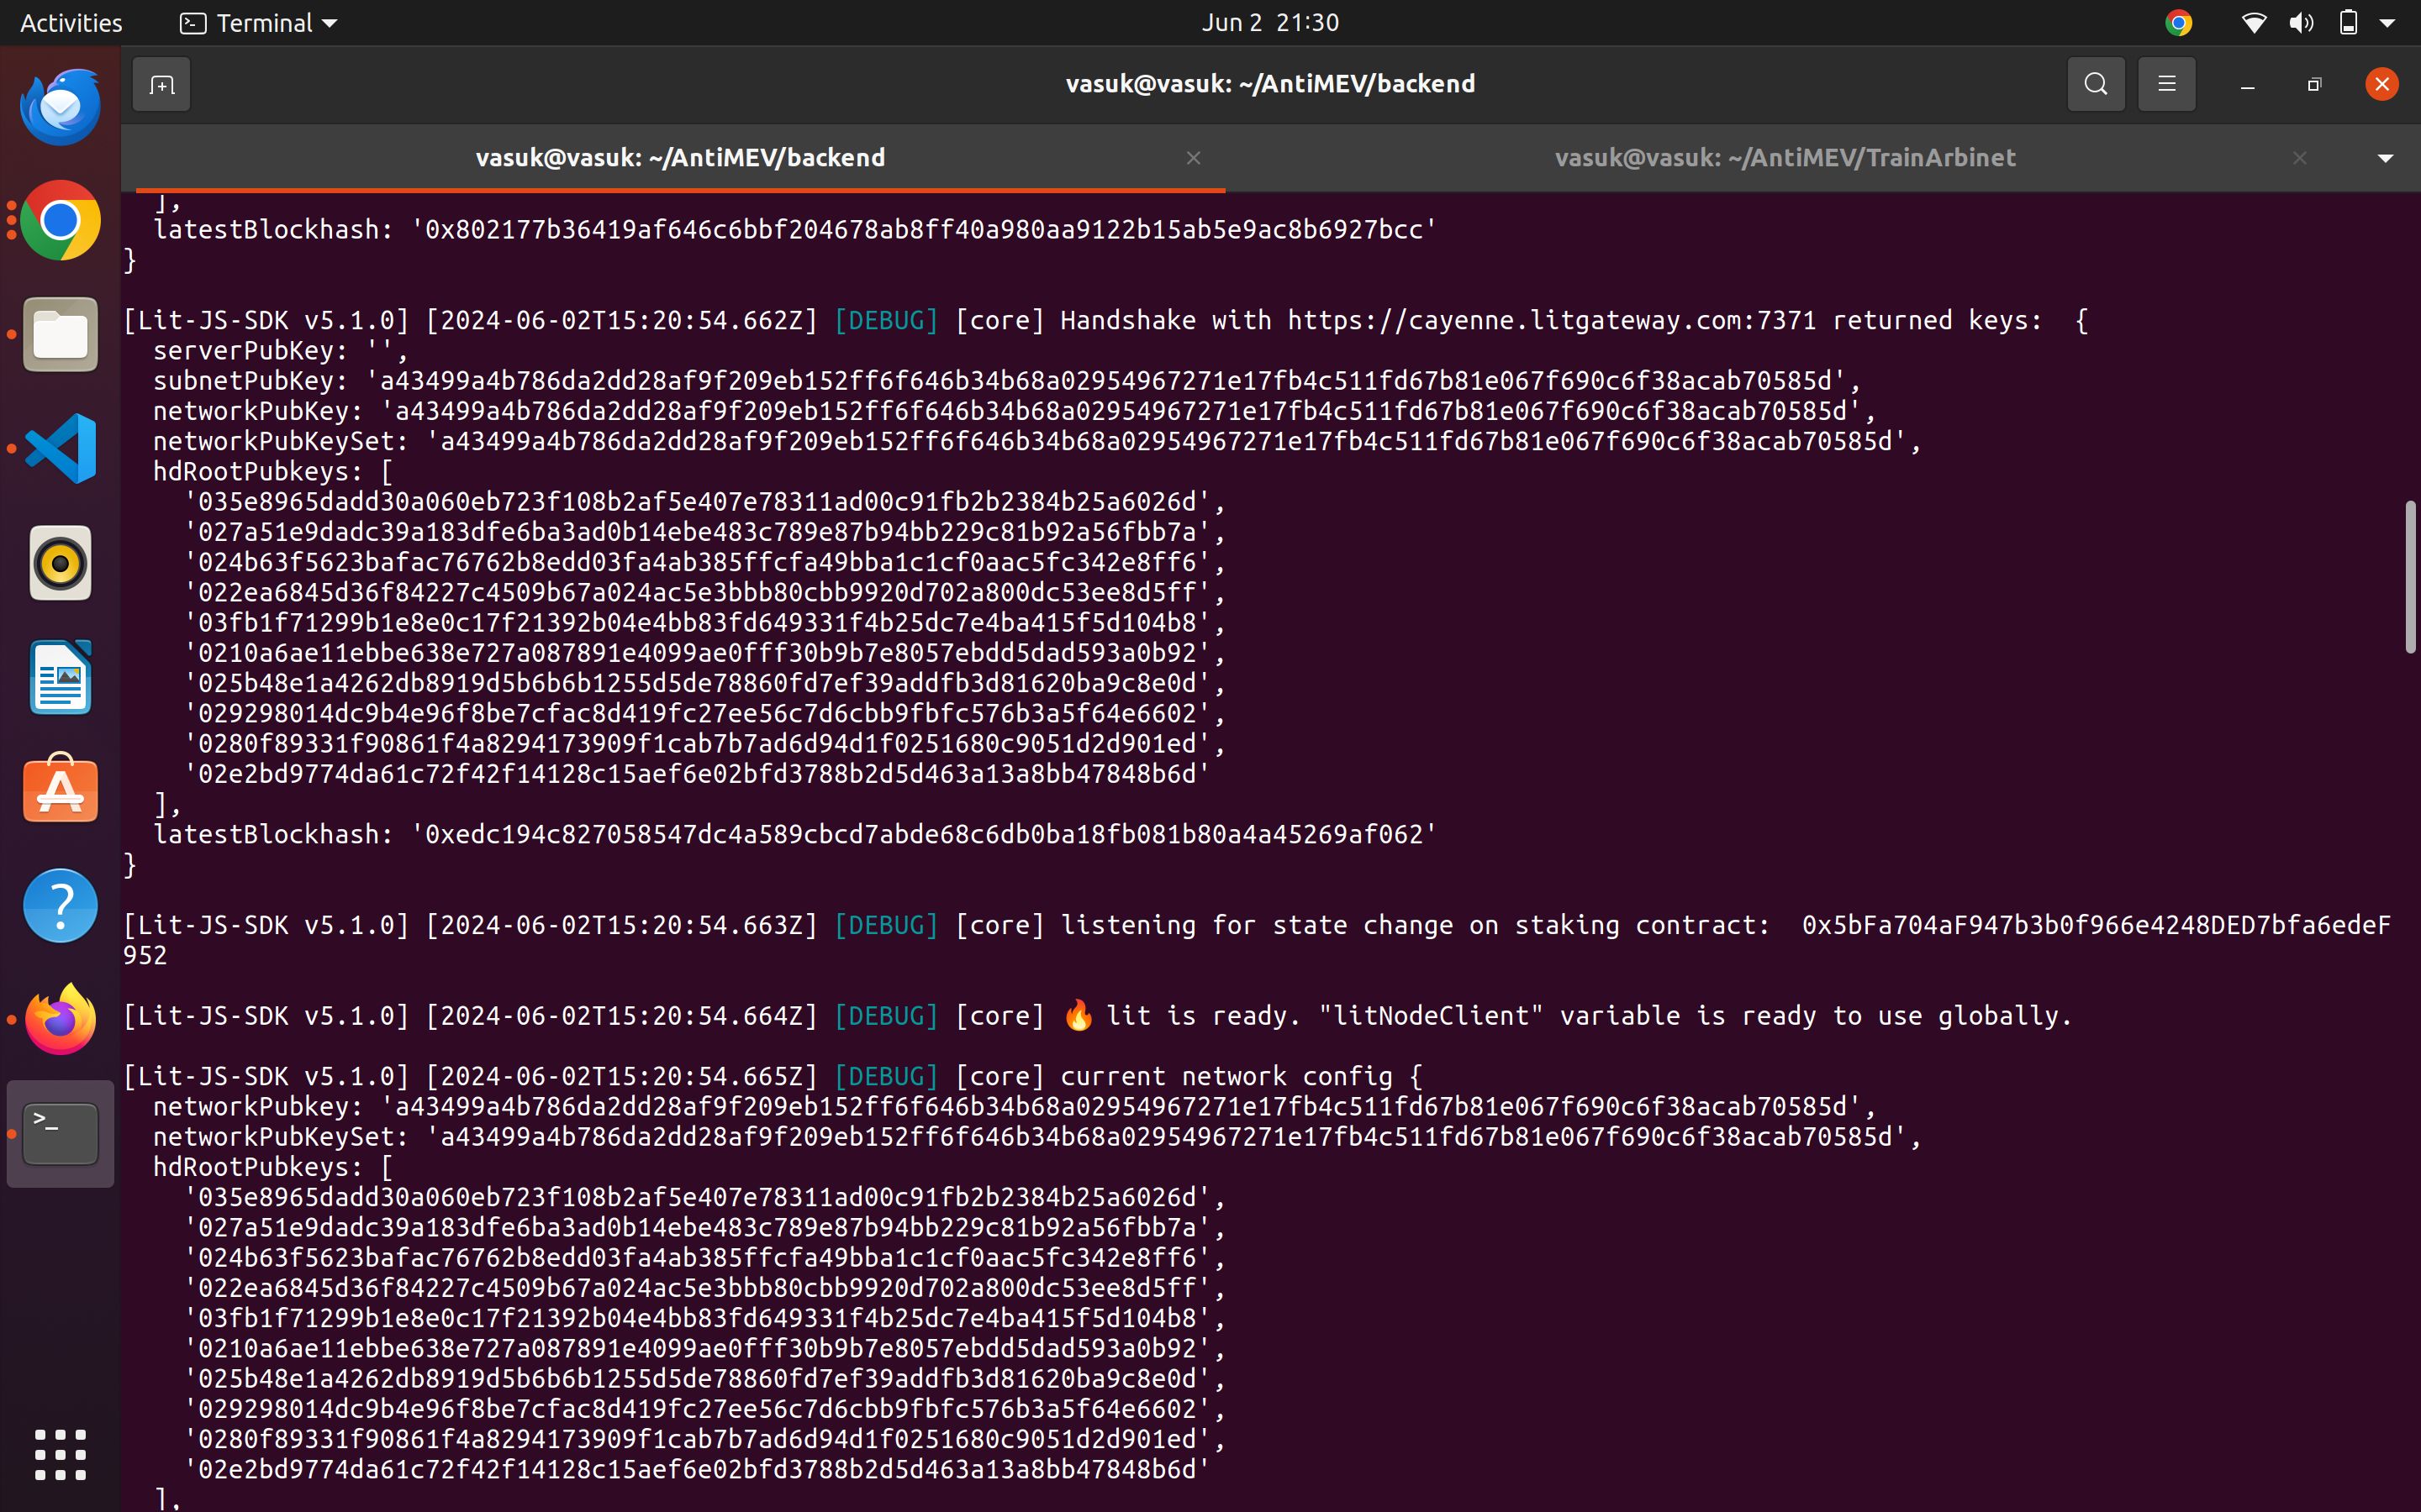
Task: Click the terminal window title text
Action: coord(1269,84)
